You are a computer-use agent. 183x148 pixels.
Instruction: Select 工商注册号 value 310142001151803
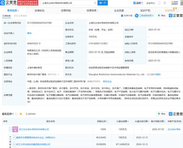tap(98, 44)
